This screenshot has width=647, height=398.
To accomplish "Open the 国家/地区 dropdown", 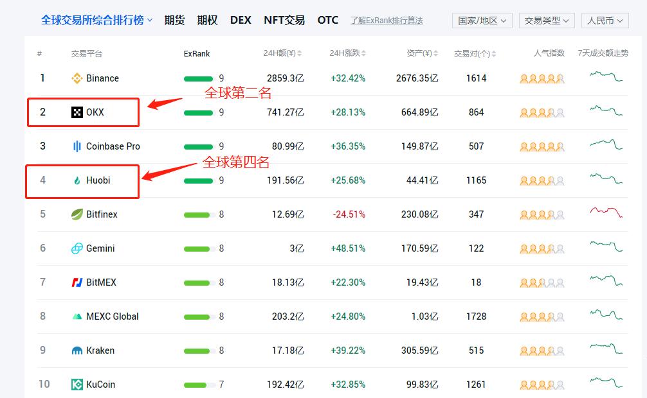I will [x=482, y=21].
